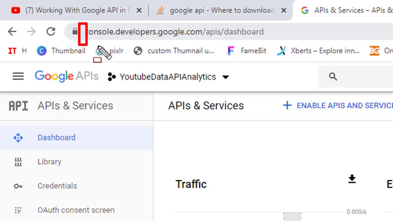Click the Traffic chart heading

[x=191, y=184]
